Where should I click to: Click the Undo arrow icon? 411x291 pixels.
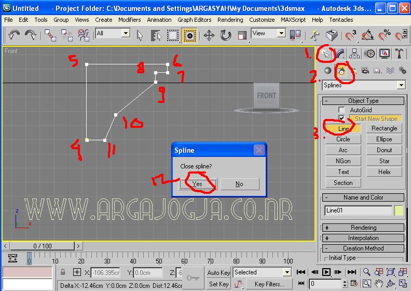14,35
